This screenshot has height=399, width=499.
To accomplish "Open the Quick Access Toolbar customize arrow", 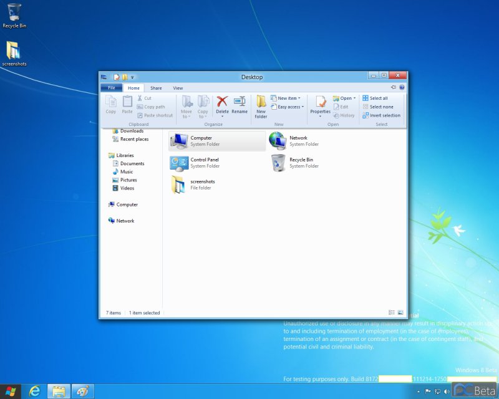I will point(132,77).
